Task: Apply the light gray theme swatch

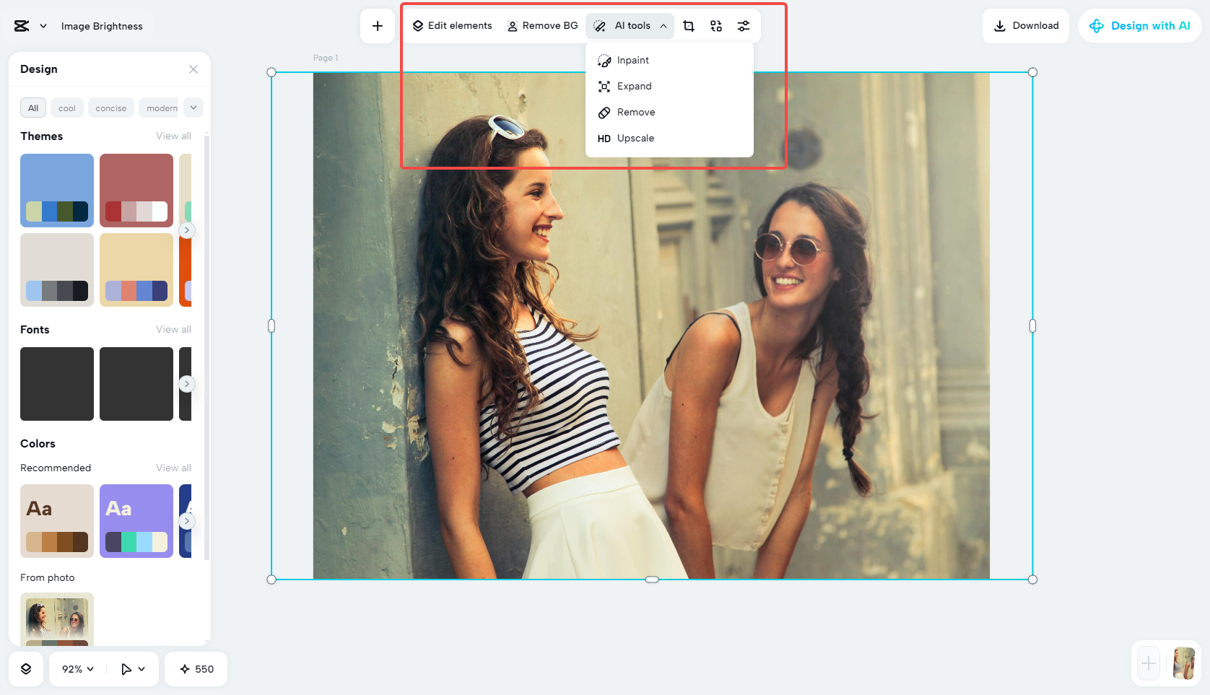Action: (x=57, y=270)
